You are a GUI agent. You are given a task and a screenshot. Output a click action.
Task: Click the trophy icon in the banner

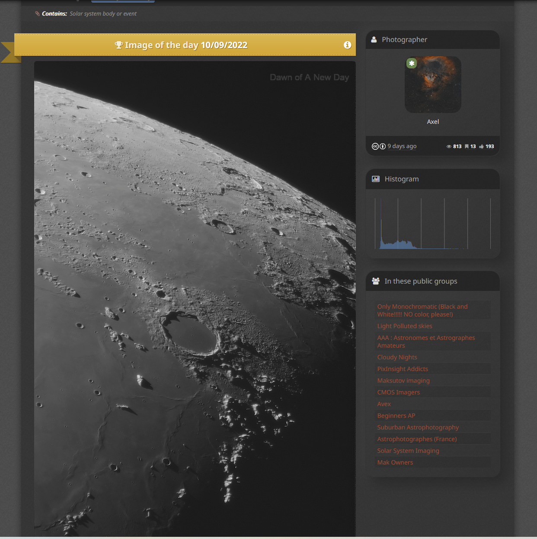pyautogui.click(x=119, y=45)
